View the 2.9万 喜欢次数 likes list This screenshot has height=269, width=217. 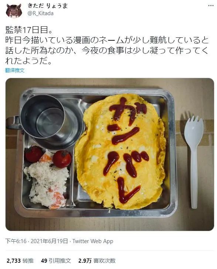click(x=97, y=261)
